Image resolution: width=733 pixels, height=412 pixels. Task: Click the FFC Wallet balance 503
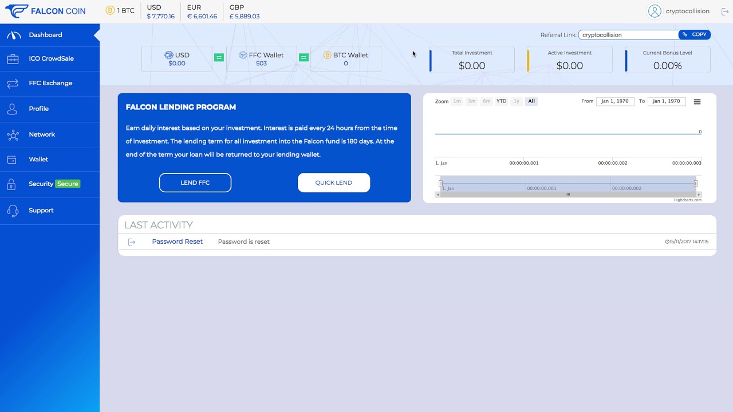[261, 64]
